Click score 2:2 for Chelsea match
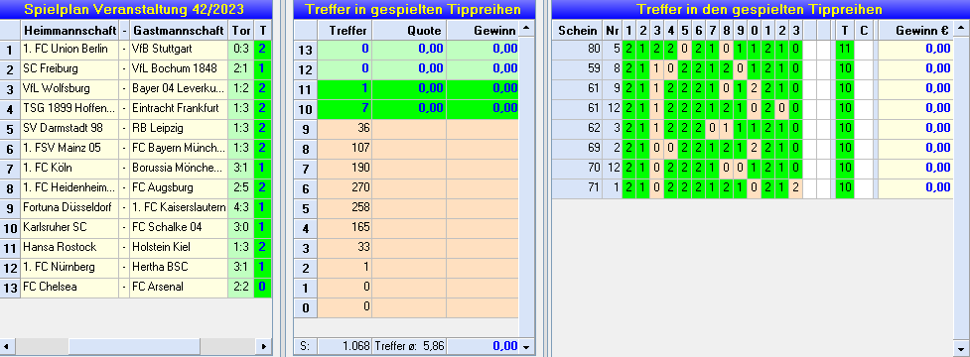The width and height of the screenshot is (970, 357). pyautogui.click(x=241, y=287)
